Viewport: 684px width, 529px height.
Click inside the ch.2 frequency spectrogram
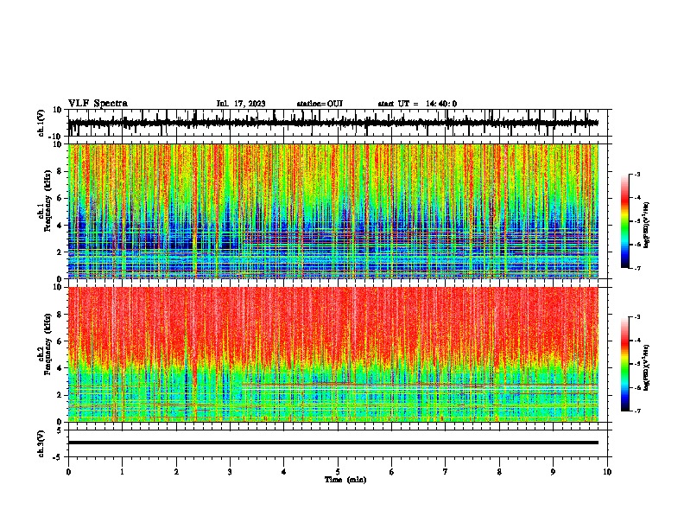click(x=333, y=354)
